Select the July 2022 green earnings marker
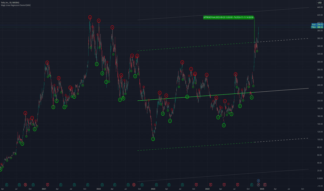 click(x=128, y=185)
